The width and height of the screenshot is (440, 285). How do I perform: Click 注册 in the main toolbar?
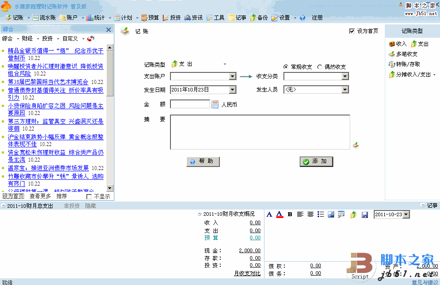pos(317,18)
